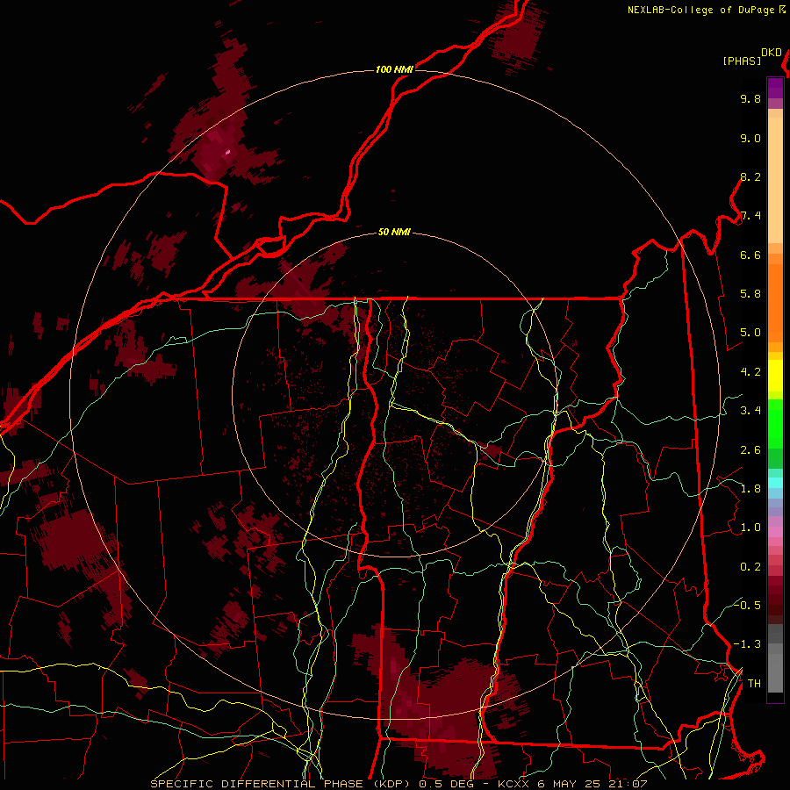This screenshot has height=790, width=790.
Task: Click the 6.6 value on the color scale
Action: (x=750, y=255)
